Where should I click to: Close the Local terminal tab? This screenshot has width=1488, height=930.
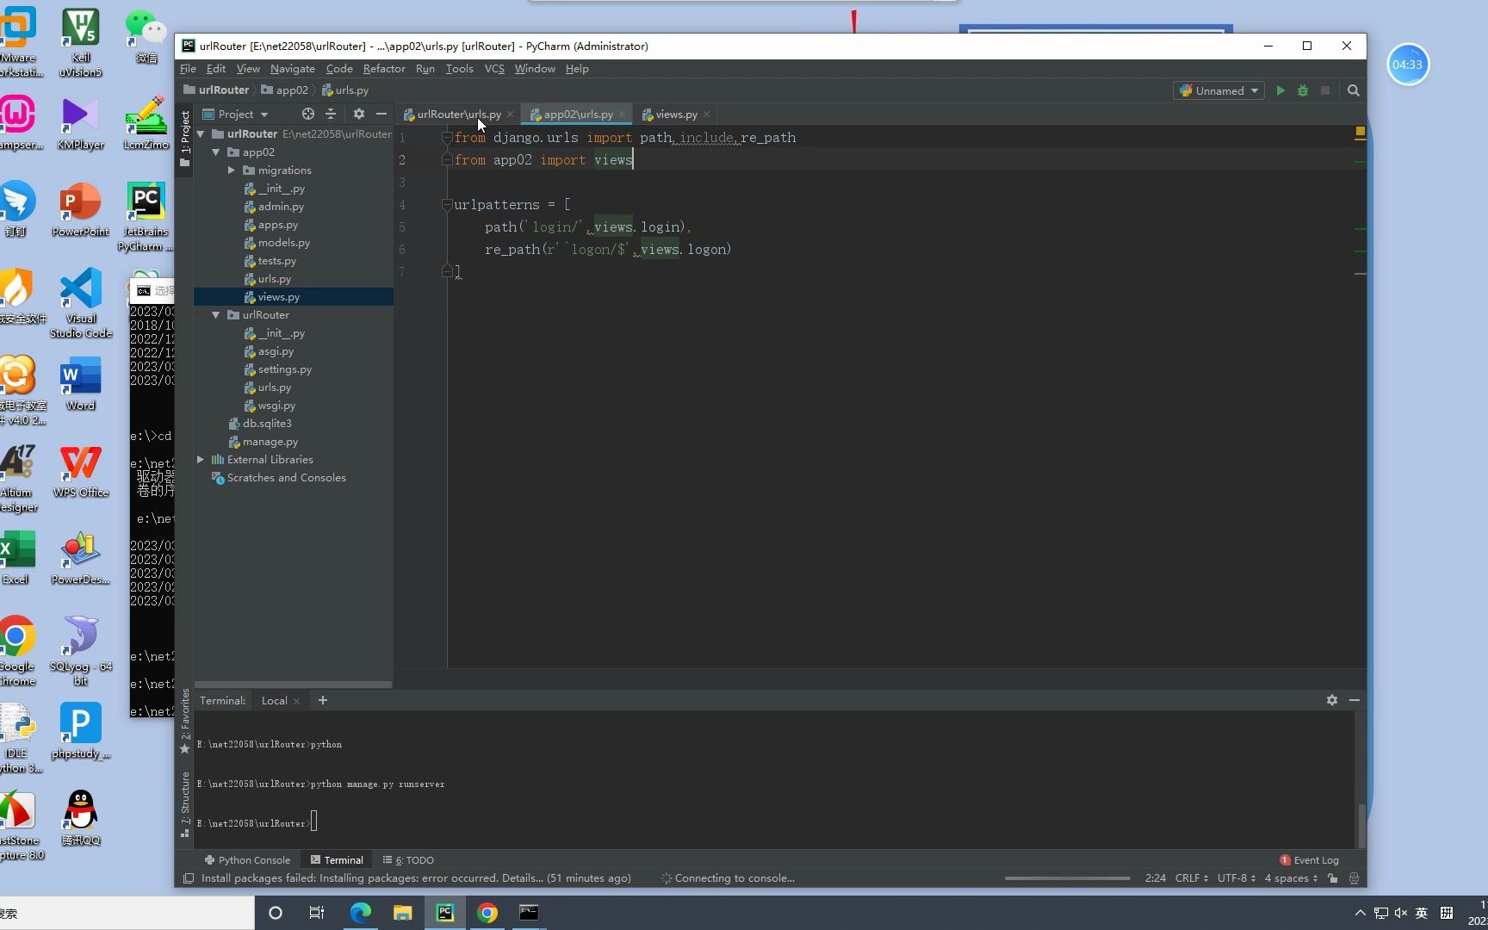point(297,701)
